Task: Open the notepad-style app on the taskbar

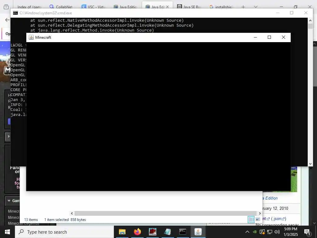Action: tap(167, 232)
